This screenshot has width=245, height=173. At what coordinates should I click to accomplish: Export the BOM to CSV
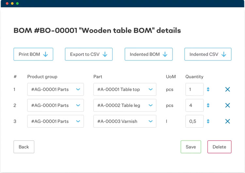tap(89, 55)
